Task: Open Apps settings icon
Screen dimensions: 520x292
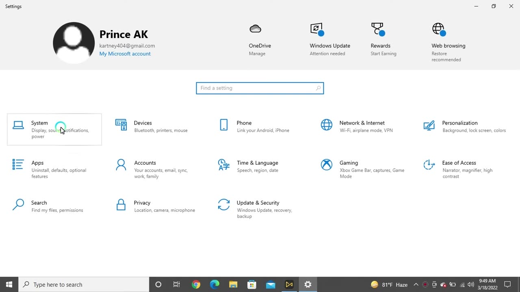Action: (18, 164)
